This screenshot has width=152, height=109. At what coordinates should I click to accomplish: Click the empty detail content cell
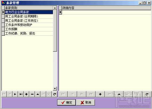[x=107, y=12]
